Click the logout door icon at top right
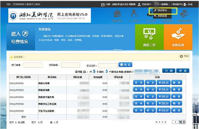 point(185,4)
